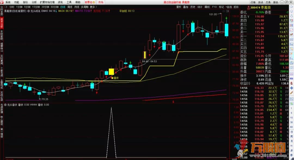Switch right toolbar period to 60 minutes
This screenshot has height=160, width=294.
point(291,127)
